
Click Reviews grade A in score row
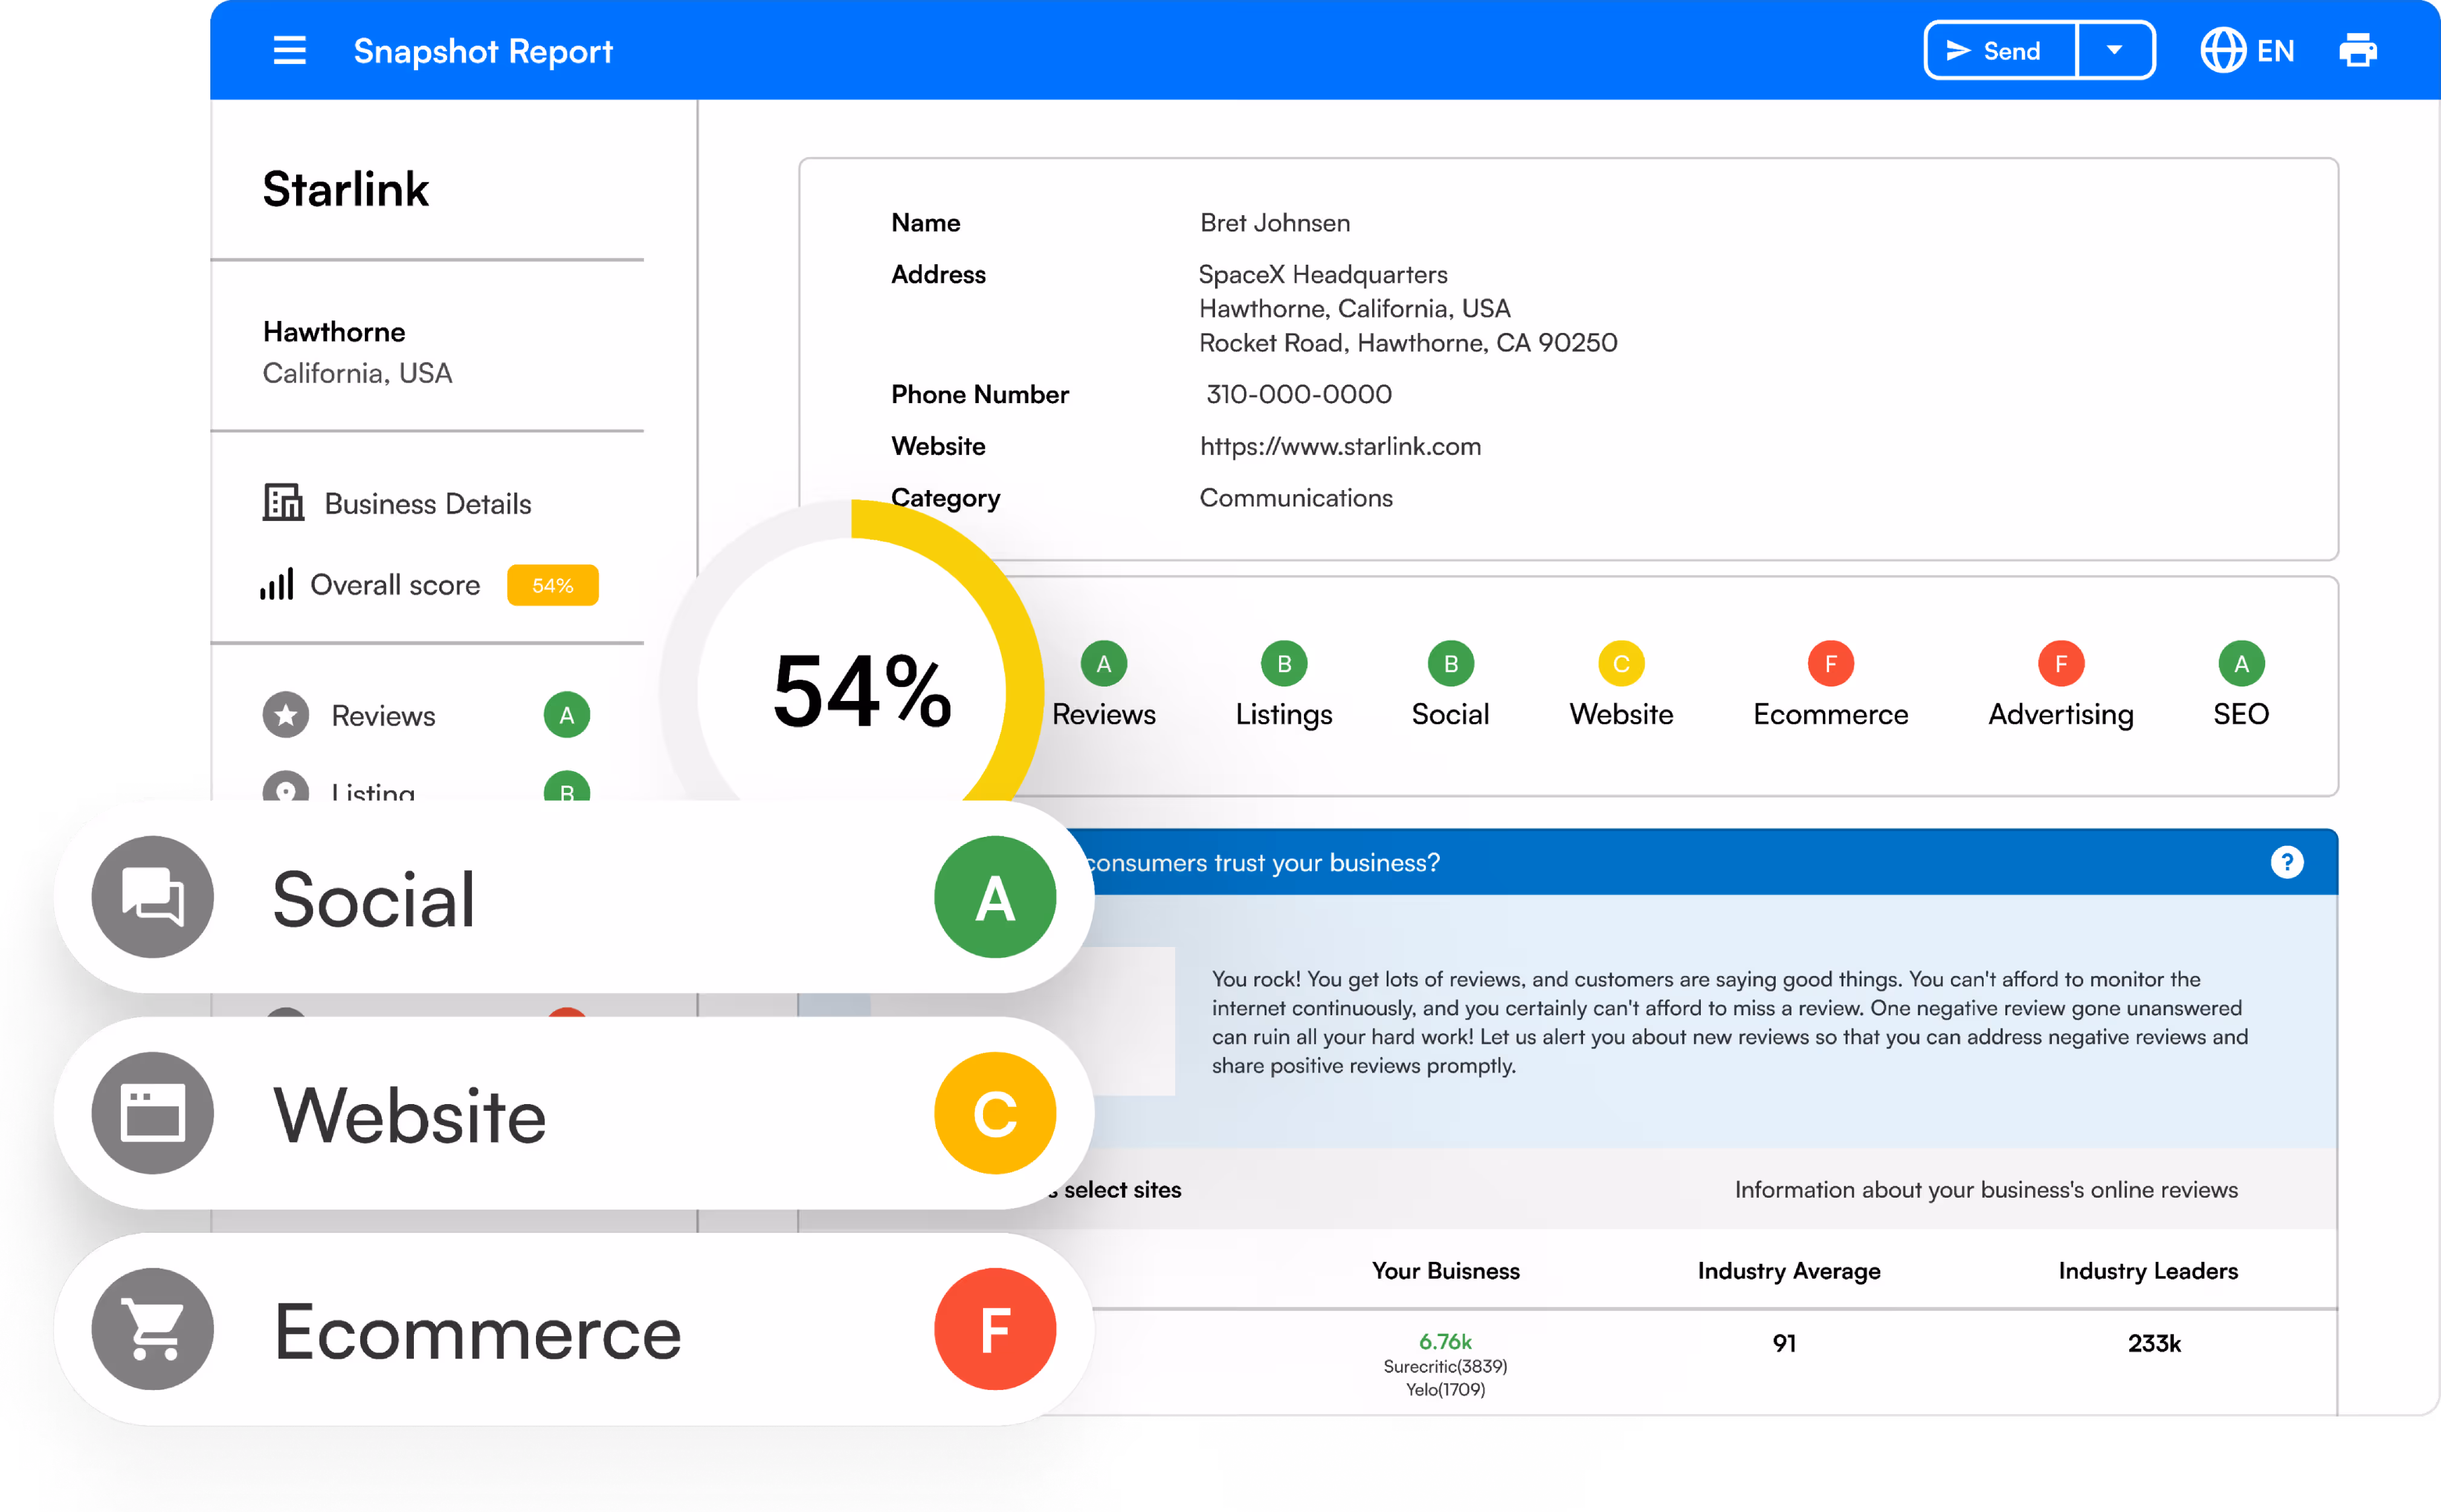(1103, 663)
